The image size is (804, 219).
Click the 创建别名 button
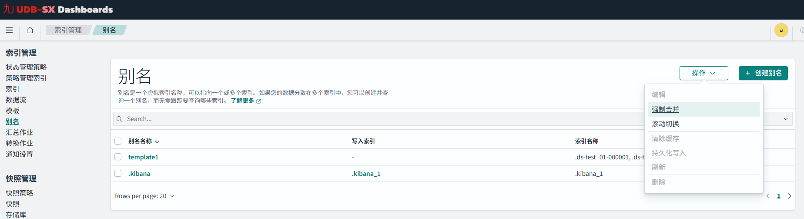[763, 73]
